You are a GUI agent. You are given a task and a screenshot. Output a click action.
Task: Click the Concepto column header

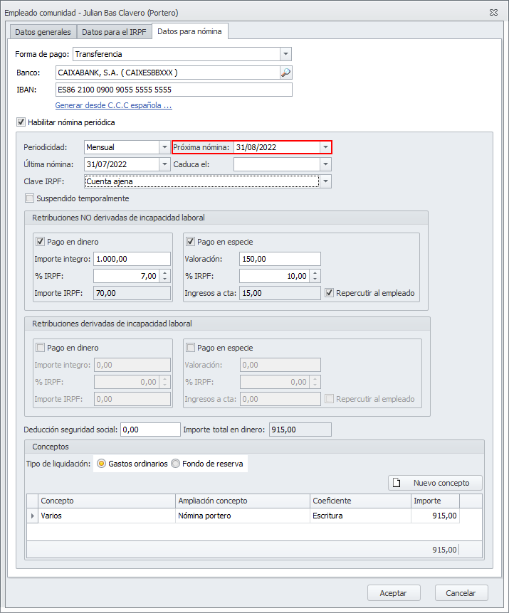point(106,501)
